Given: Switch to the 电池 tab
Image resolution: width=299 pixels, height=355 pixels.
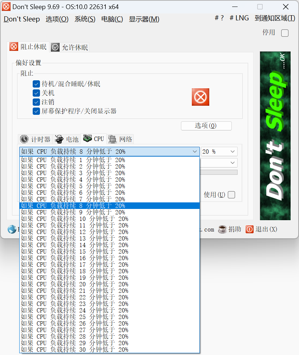Looking at the screenshot, I should click(67, 139).
